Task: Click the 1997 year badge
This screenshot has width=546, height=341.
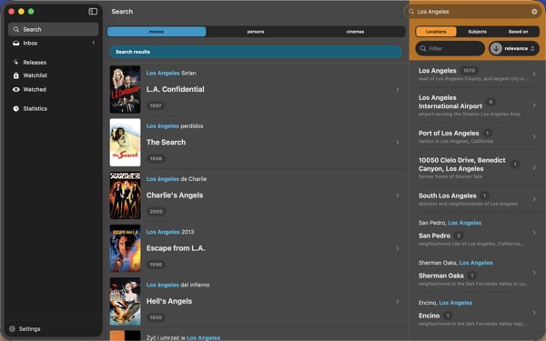Action: [156, 105]
